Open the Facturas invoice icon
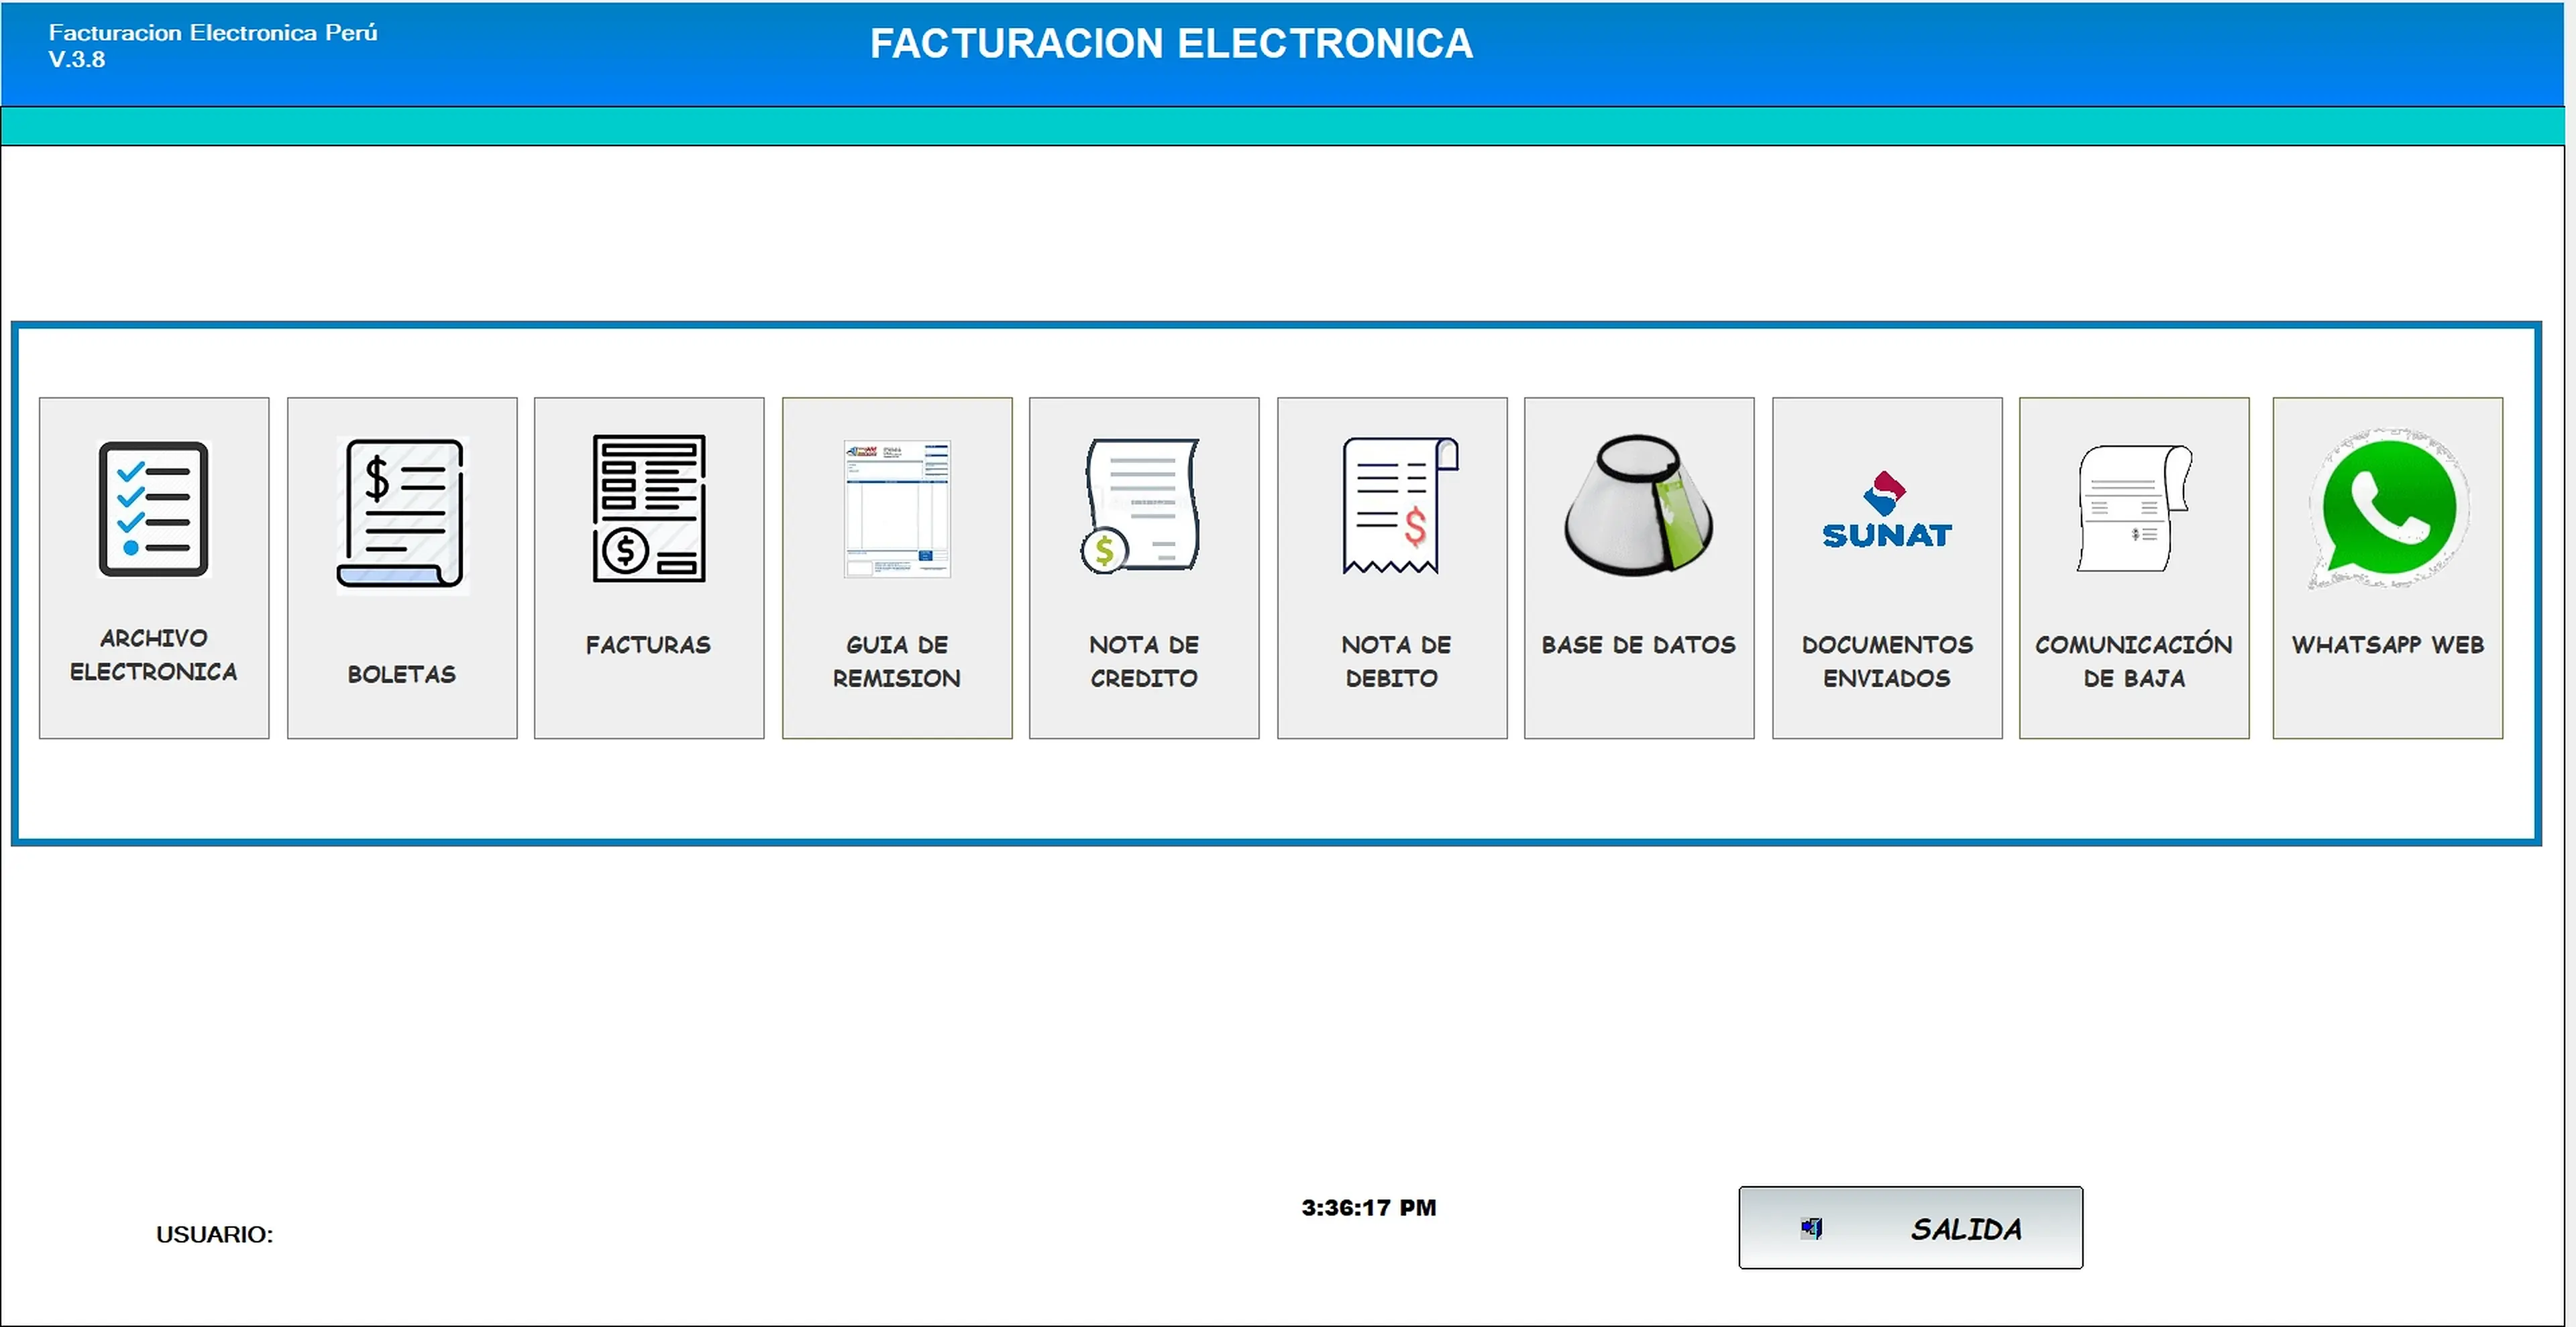2576x1327 pixels. [x=649, y=508]
